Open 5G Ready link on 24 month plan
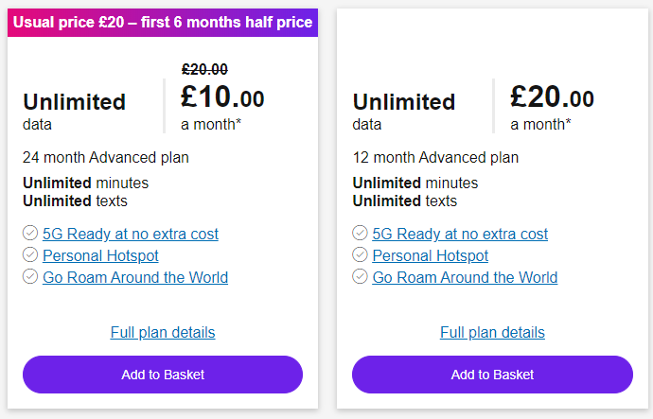This screenshot has height=419, width=653. tap(131, 234)
